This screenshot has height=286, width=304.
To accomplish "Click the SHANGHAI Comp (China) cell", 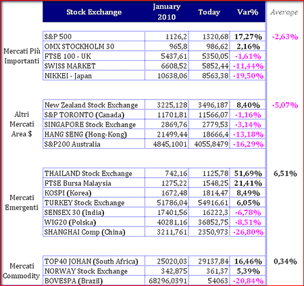I will (94, 232).
